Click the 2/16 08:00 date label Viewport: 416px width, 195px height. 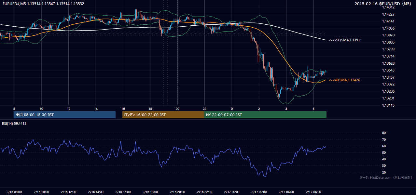click(14, 192)
